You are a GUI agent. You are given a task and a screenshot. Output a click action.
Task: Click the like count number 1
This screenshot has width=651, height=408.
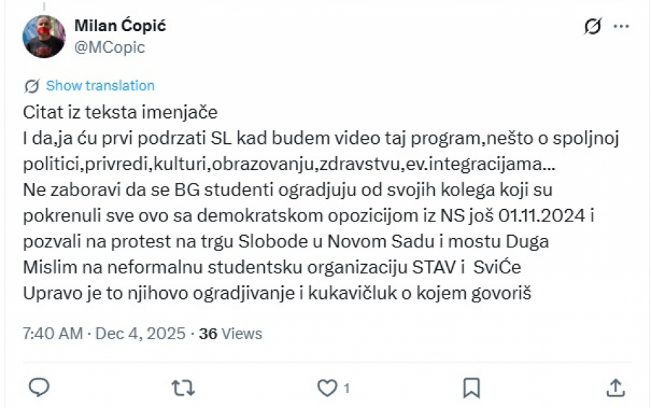(x=346, y=388)
